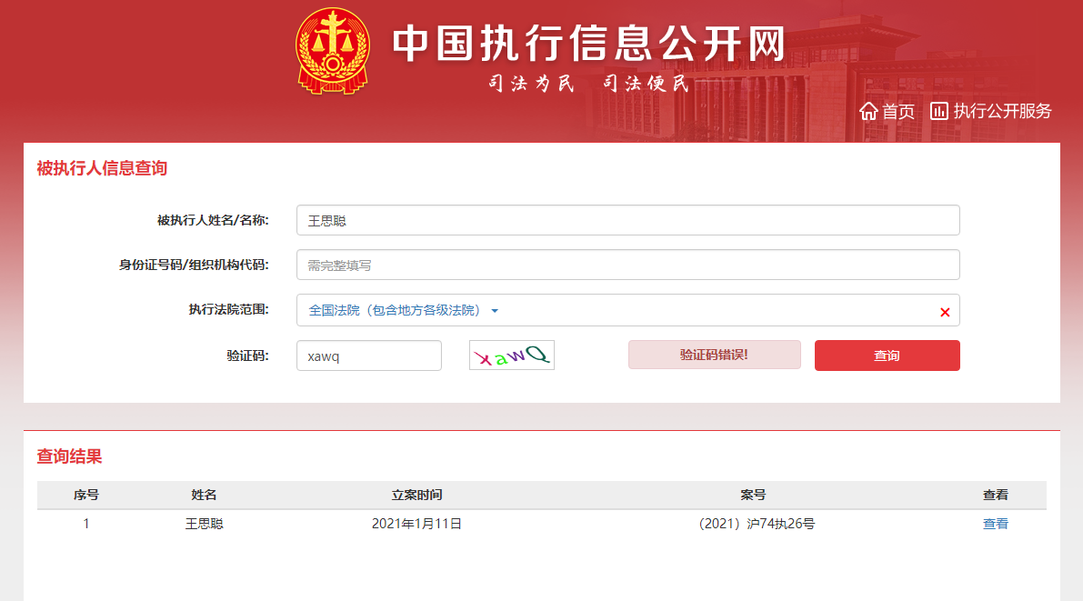Click the home house icon
Viewport: 1083px width, 601px height.
click(x=868, y=111)
